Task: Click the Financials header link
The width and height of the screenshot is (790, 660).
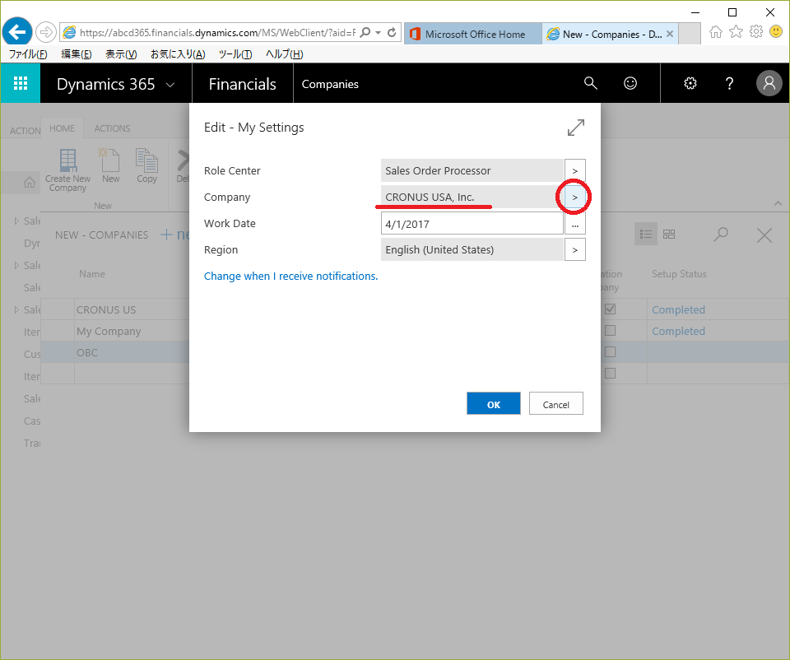Action: point(242,84)
